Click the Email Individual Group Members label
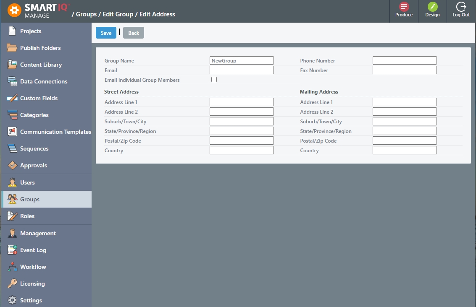The width and height of the screenshot is (476, 307). (x=142, y=80)
